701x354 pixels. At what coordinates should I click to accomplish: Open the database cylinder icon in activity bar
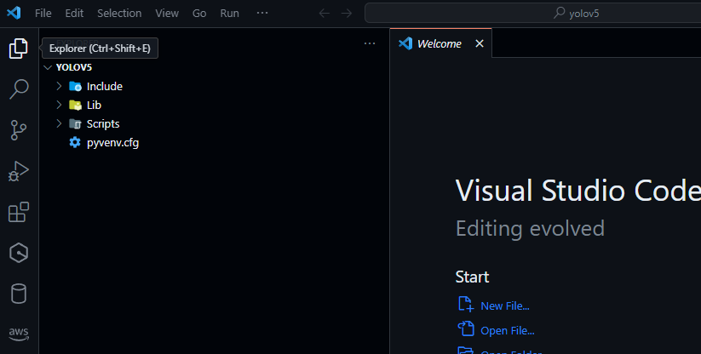click(x=19, y=294)
